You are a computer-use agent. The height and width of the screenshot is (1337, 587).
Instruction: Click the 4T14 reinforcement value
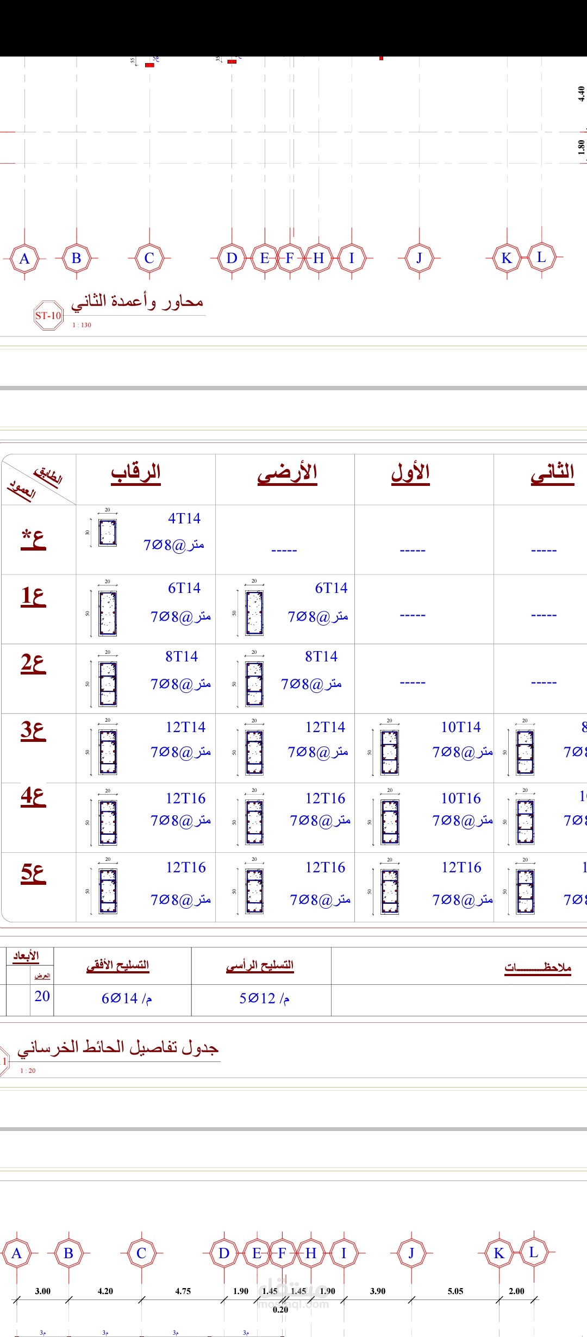(184, 518)
